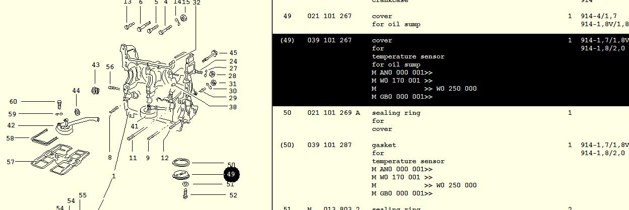Click callout 55 at the diagram's bottom
629x210 pixels.
[x=83, y=195]
